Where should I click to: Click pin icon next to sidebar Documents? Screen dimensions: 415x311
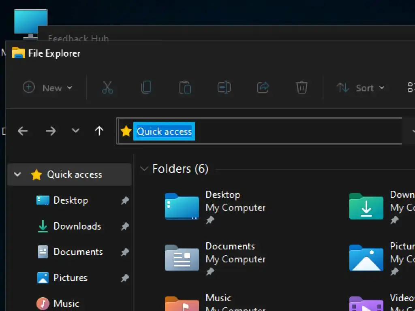[x=125, y=252]
